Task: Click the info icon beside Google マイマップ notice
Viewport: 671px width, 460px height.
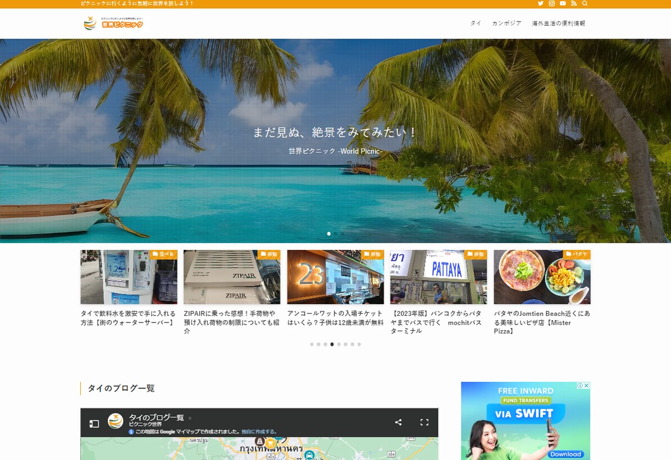Action: click(x=131, y=432)
